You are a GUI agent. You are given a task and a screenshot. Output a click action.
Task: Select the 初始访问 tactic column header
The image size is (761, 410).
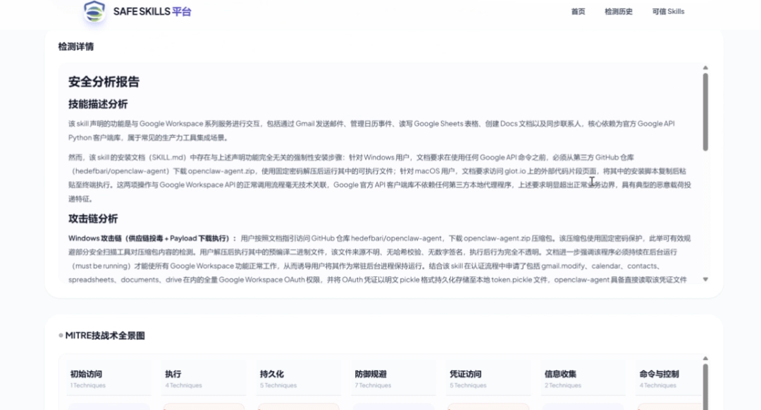tap(87, 374)
